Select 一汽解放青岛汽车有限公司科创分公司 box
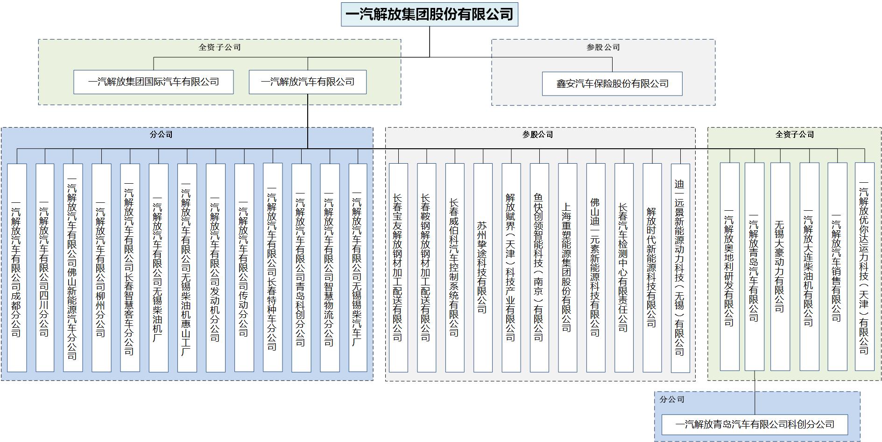The width and height of the screenshot is (882, 442). (x=755, y=424)
